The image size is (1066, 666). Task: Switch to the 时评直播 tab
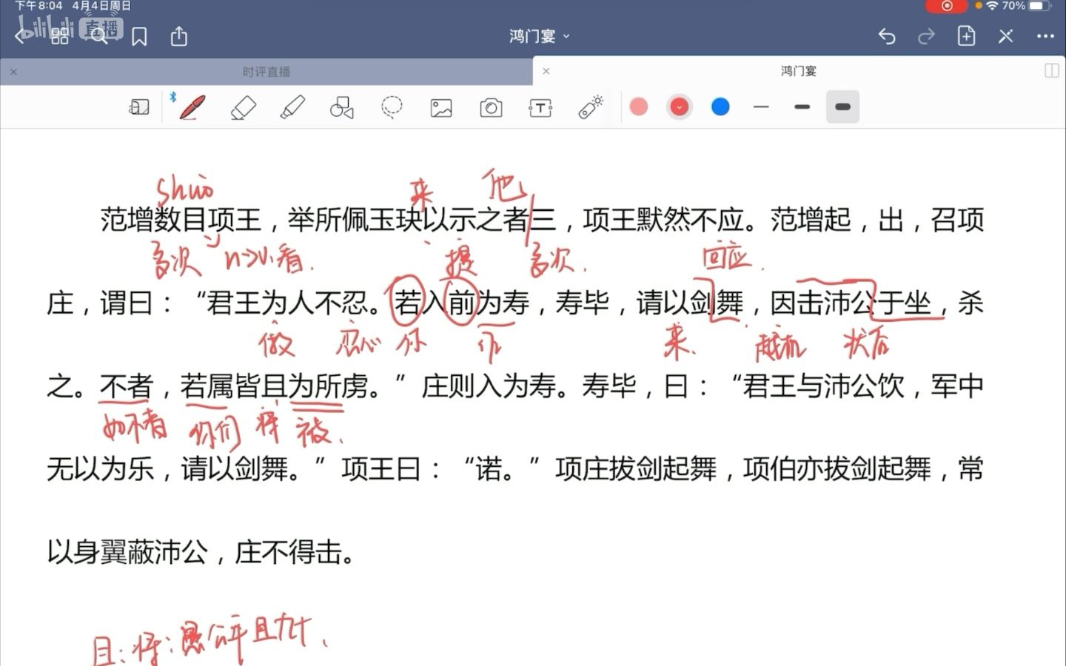coord(266,72)
